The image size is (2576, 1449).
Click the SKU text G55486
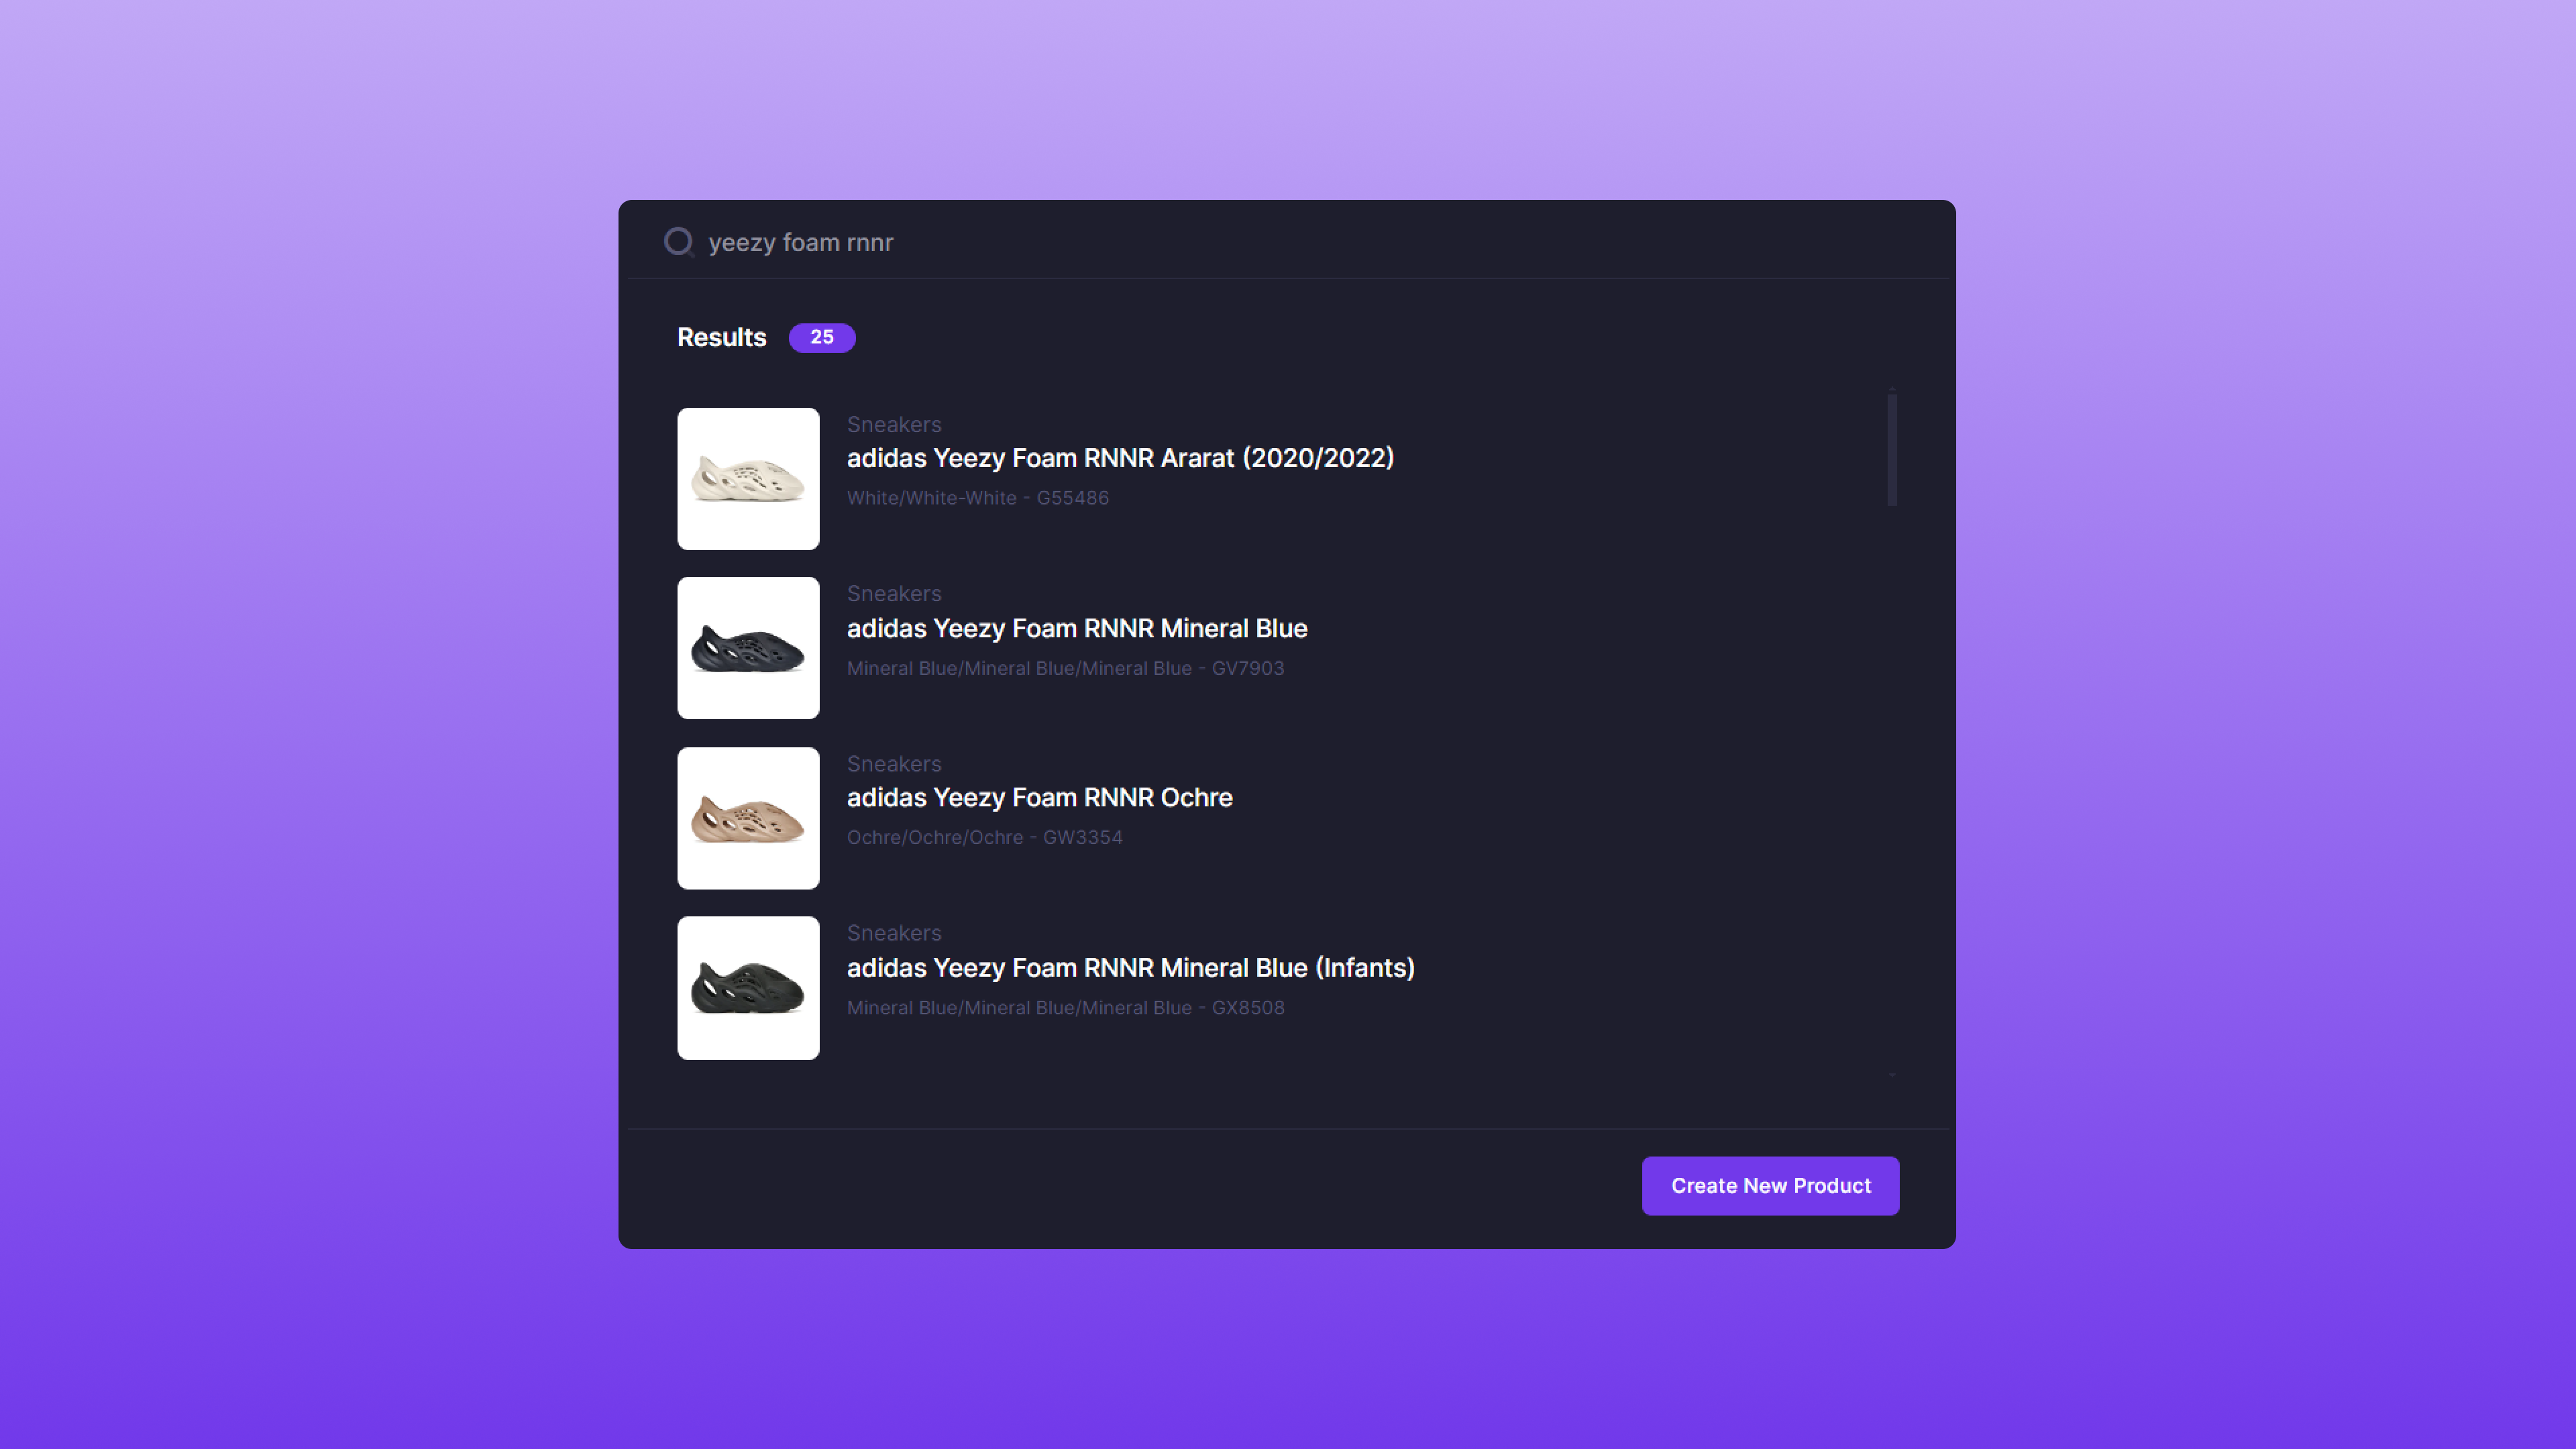[x=1072, y=498]
